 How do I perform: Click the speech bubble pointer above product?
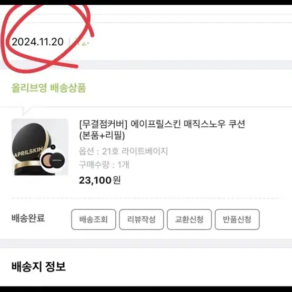(x=26, y=111)
